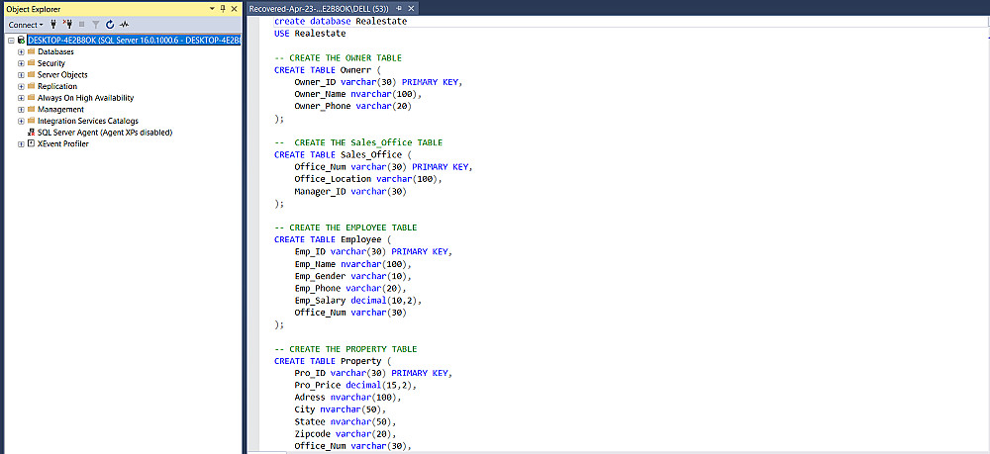The width and height of the screenshot is (990, 454).
Task: Click the 'CREATE TABLE Ownerr (' line
Action: tap(327, 70)
